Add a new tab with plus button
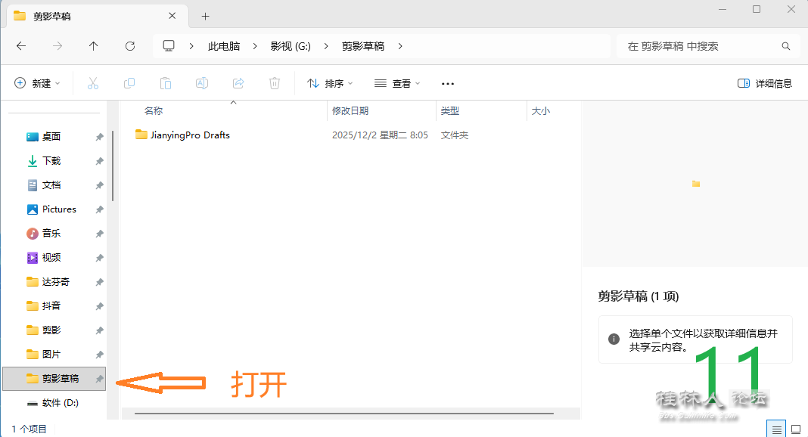This screenshot has width=808, height=437. (x=205, y=16)
